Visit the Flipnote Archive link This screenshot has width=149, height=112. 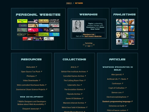74,94
